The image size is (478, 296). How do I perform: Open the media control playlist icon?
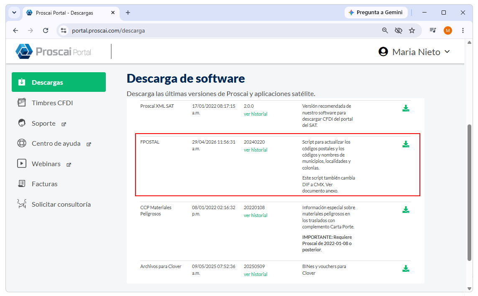pyautogui.click(x=433, y=30)
